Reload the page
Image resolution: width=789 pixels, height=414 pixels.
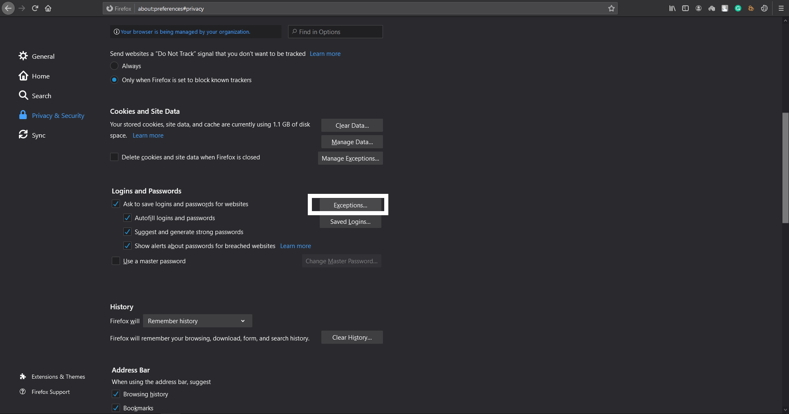(35, 8)
